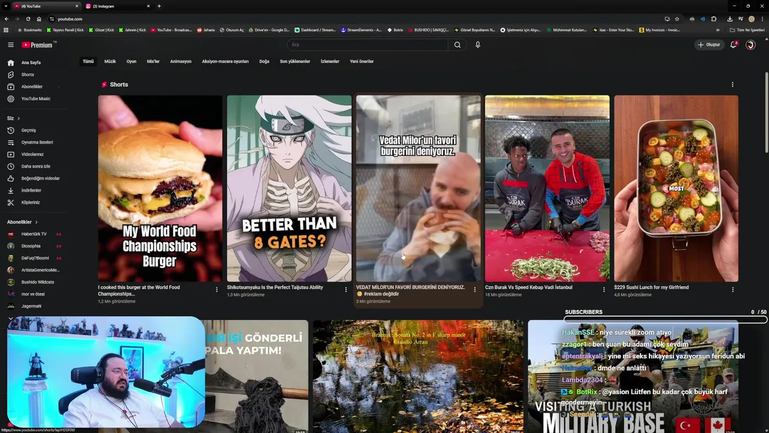
Task: Open Klipleriniz in sidebar
Action: [31, 202]
